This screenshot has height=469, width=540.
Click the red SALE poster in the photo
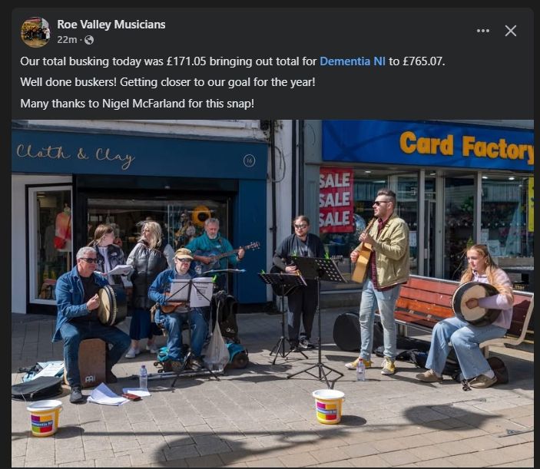point(336,200)
